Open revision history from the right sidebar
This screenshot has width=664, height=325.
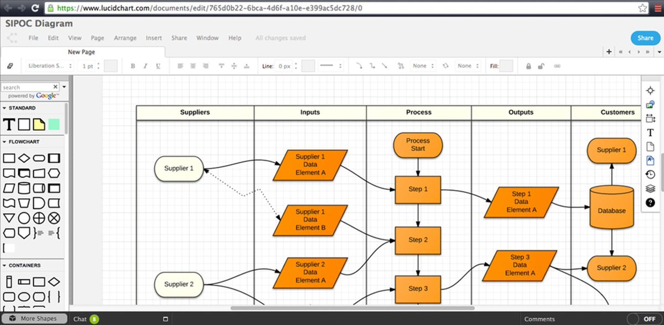coord(651,174)
